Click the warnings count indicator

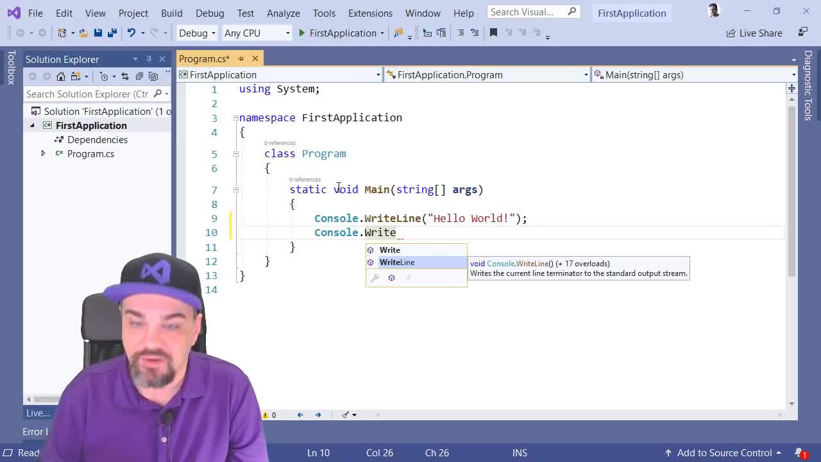tap(269, 415)
